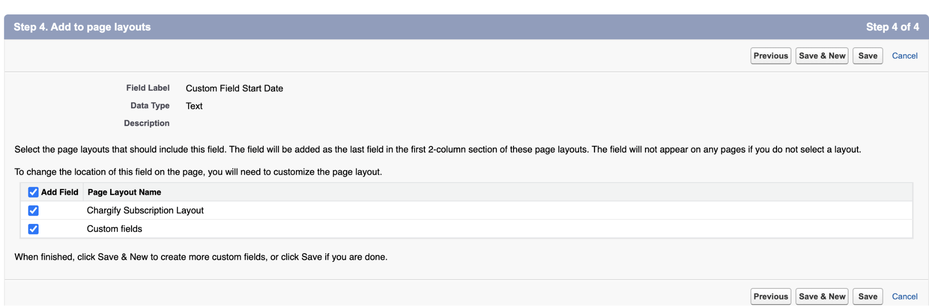Click the Custom fields row name
The image size is (929, 306).
tap(114, 229)
